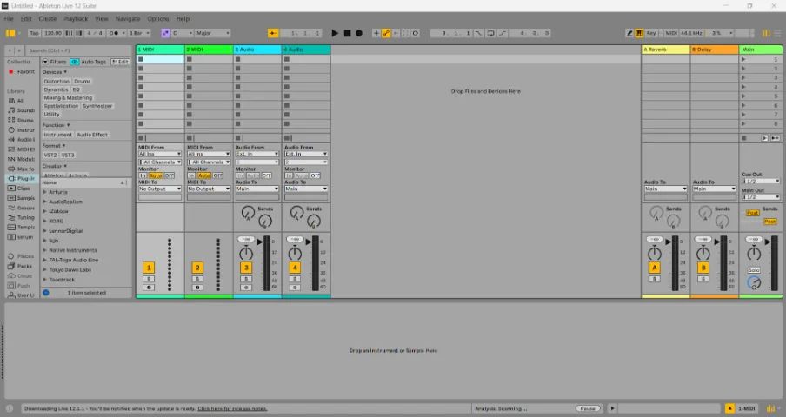This screenshot has width=786, height=417.
Task: Open the track 3 Audio To dropdown
Action: click(x=257, y=189)
